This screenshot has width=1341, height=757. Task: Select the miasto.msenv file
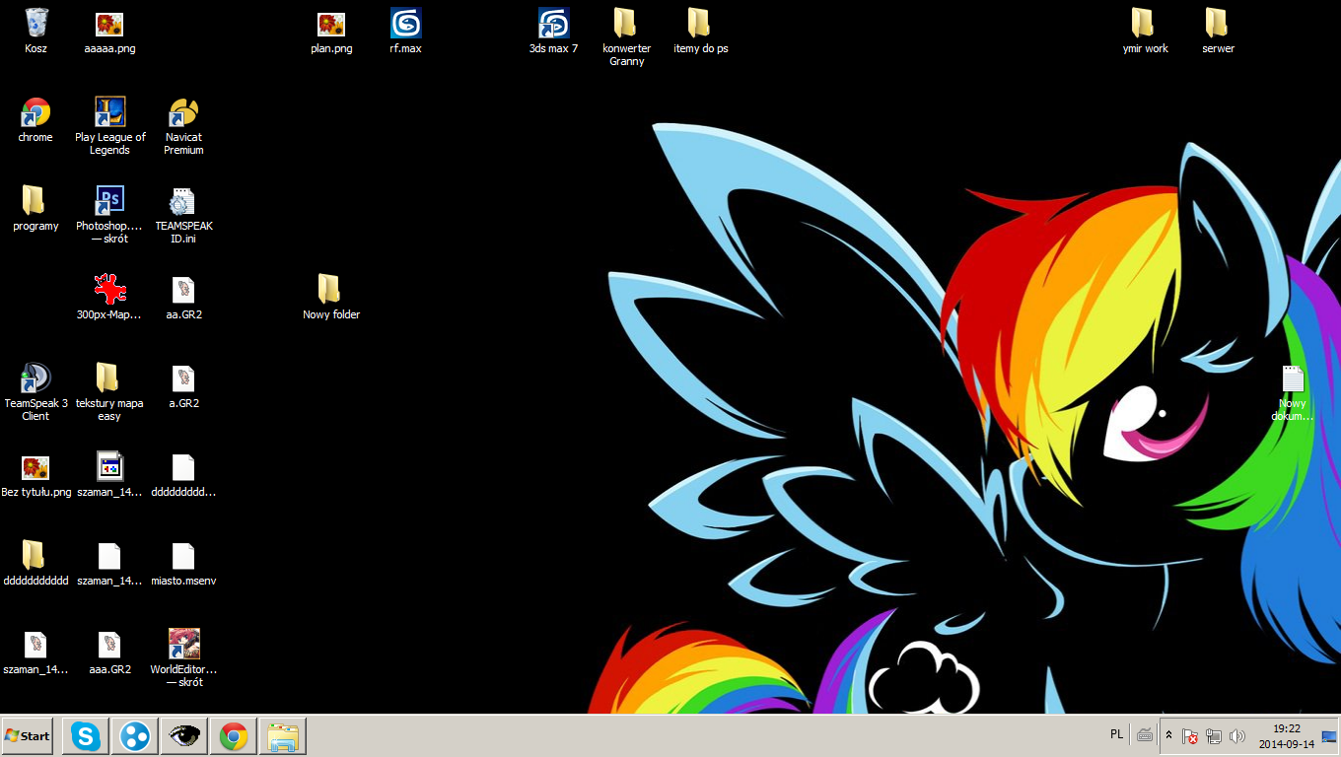(x=183, y=563)
